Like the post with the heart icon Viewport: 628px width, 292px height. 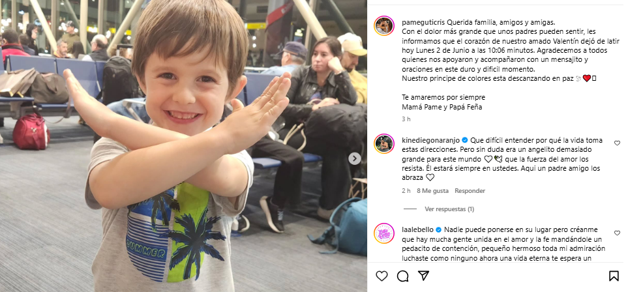381,276
